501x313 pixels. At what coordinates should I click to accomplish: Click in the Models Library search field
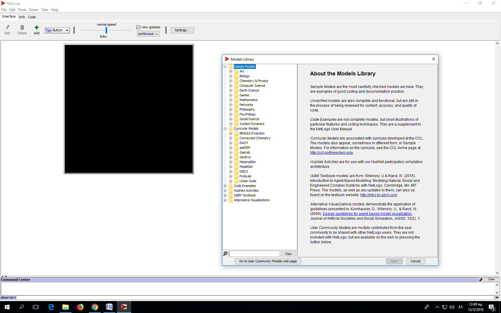point(254,254)
